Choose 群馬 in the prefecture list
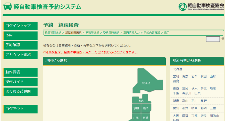The height and width of the screenshot is (121, 225). 204,88
